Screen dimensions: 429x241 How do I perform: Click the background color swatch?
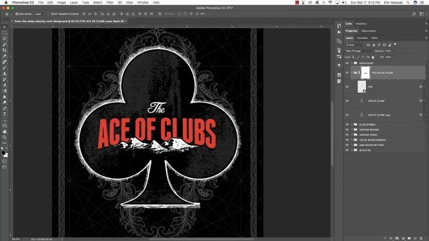click(x=6, y=155)
